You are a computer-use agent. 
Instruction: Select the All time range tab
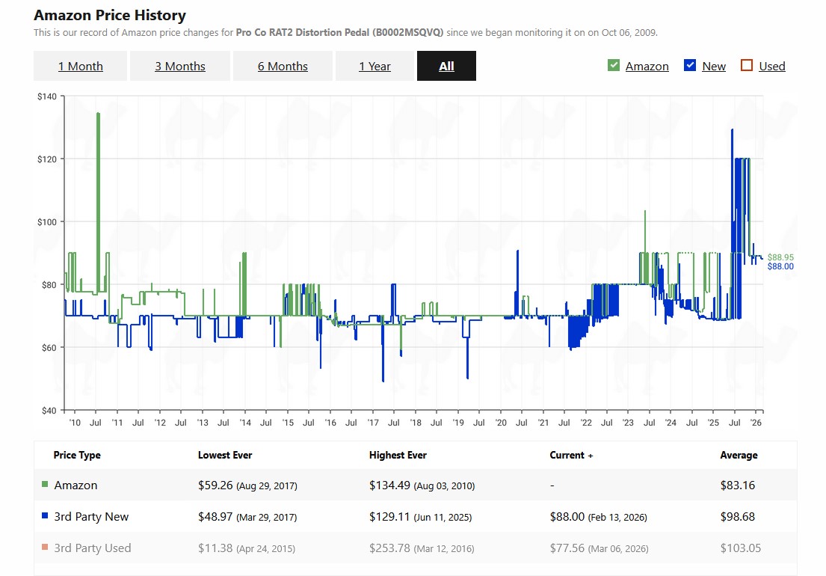click(446, 66)
